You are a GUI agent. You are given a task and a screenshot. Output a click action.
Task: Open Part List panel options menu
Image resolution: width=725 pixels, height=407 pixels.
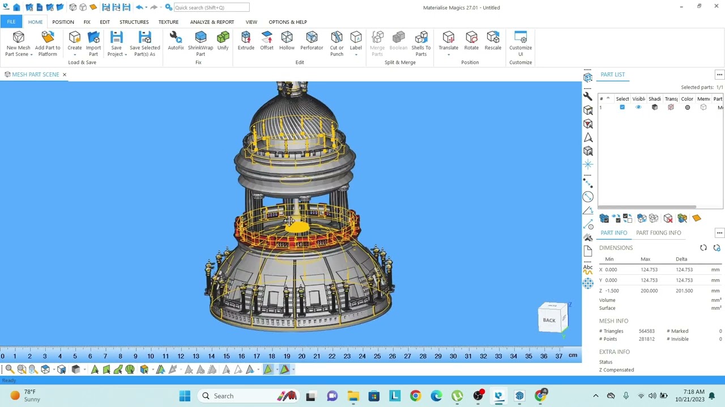[x=719, y=75]
